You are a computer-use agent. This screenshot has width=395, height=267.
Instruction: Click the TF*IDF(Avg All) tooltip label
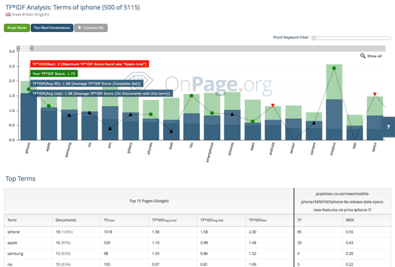87,84
